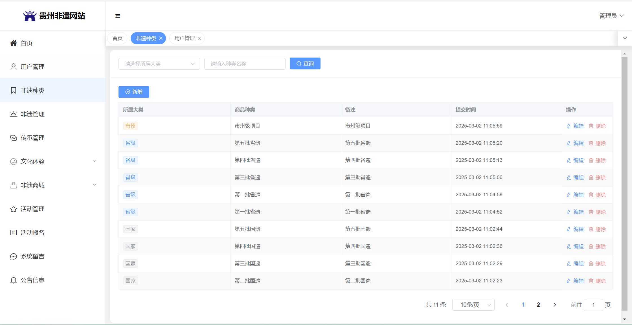Open the 请选择所属大类 dropdown
The width and height of the screenshot is (632, 325).
tap(159, 64)
